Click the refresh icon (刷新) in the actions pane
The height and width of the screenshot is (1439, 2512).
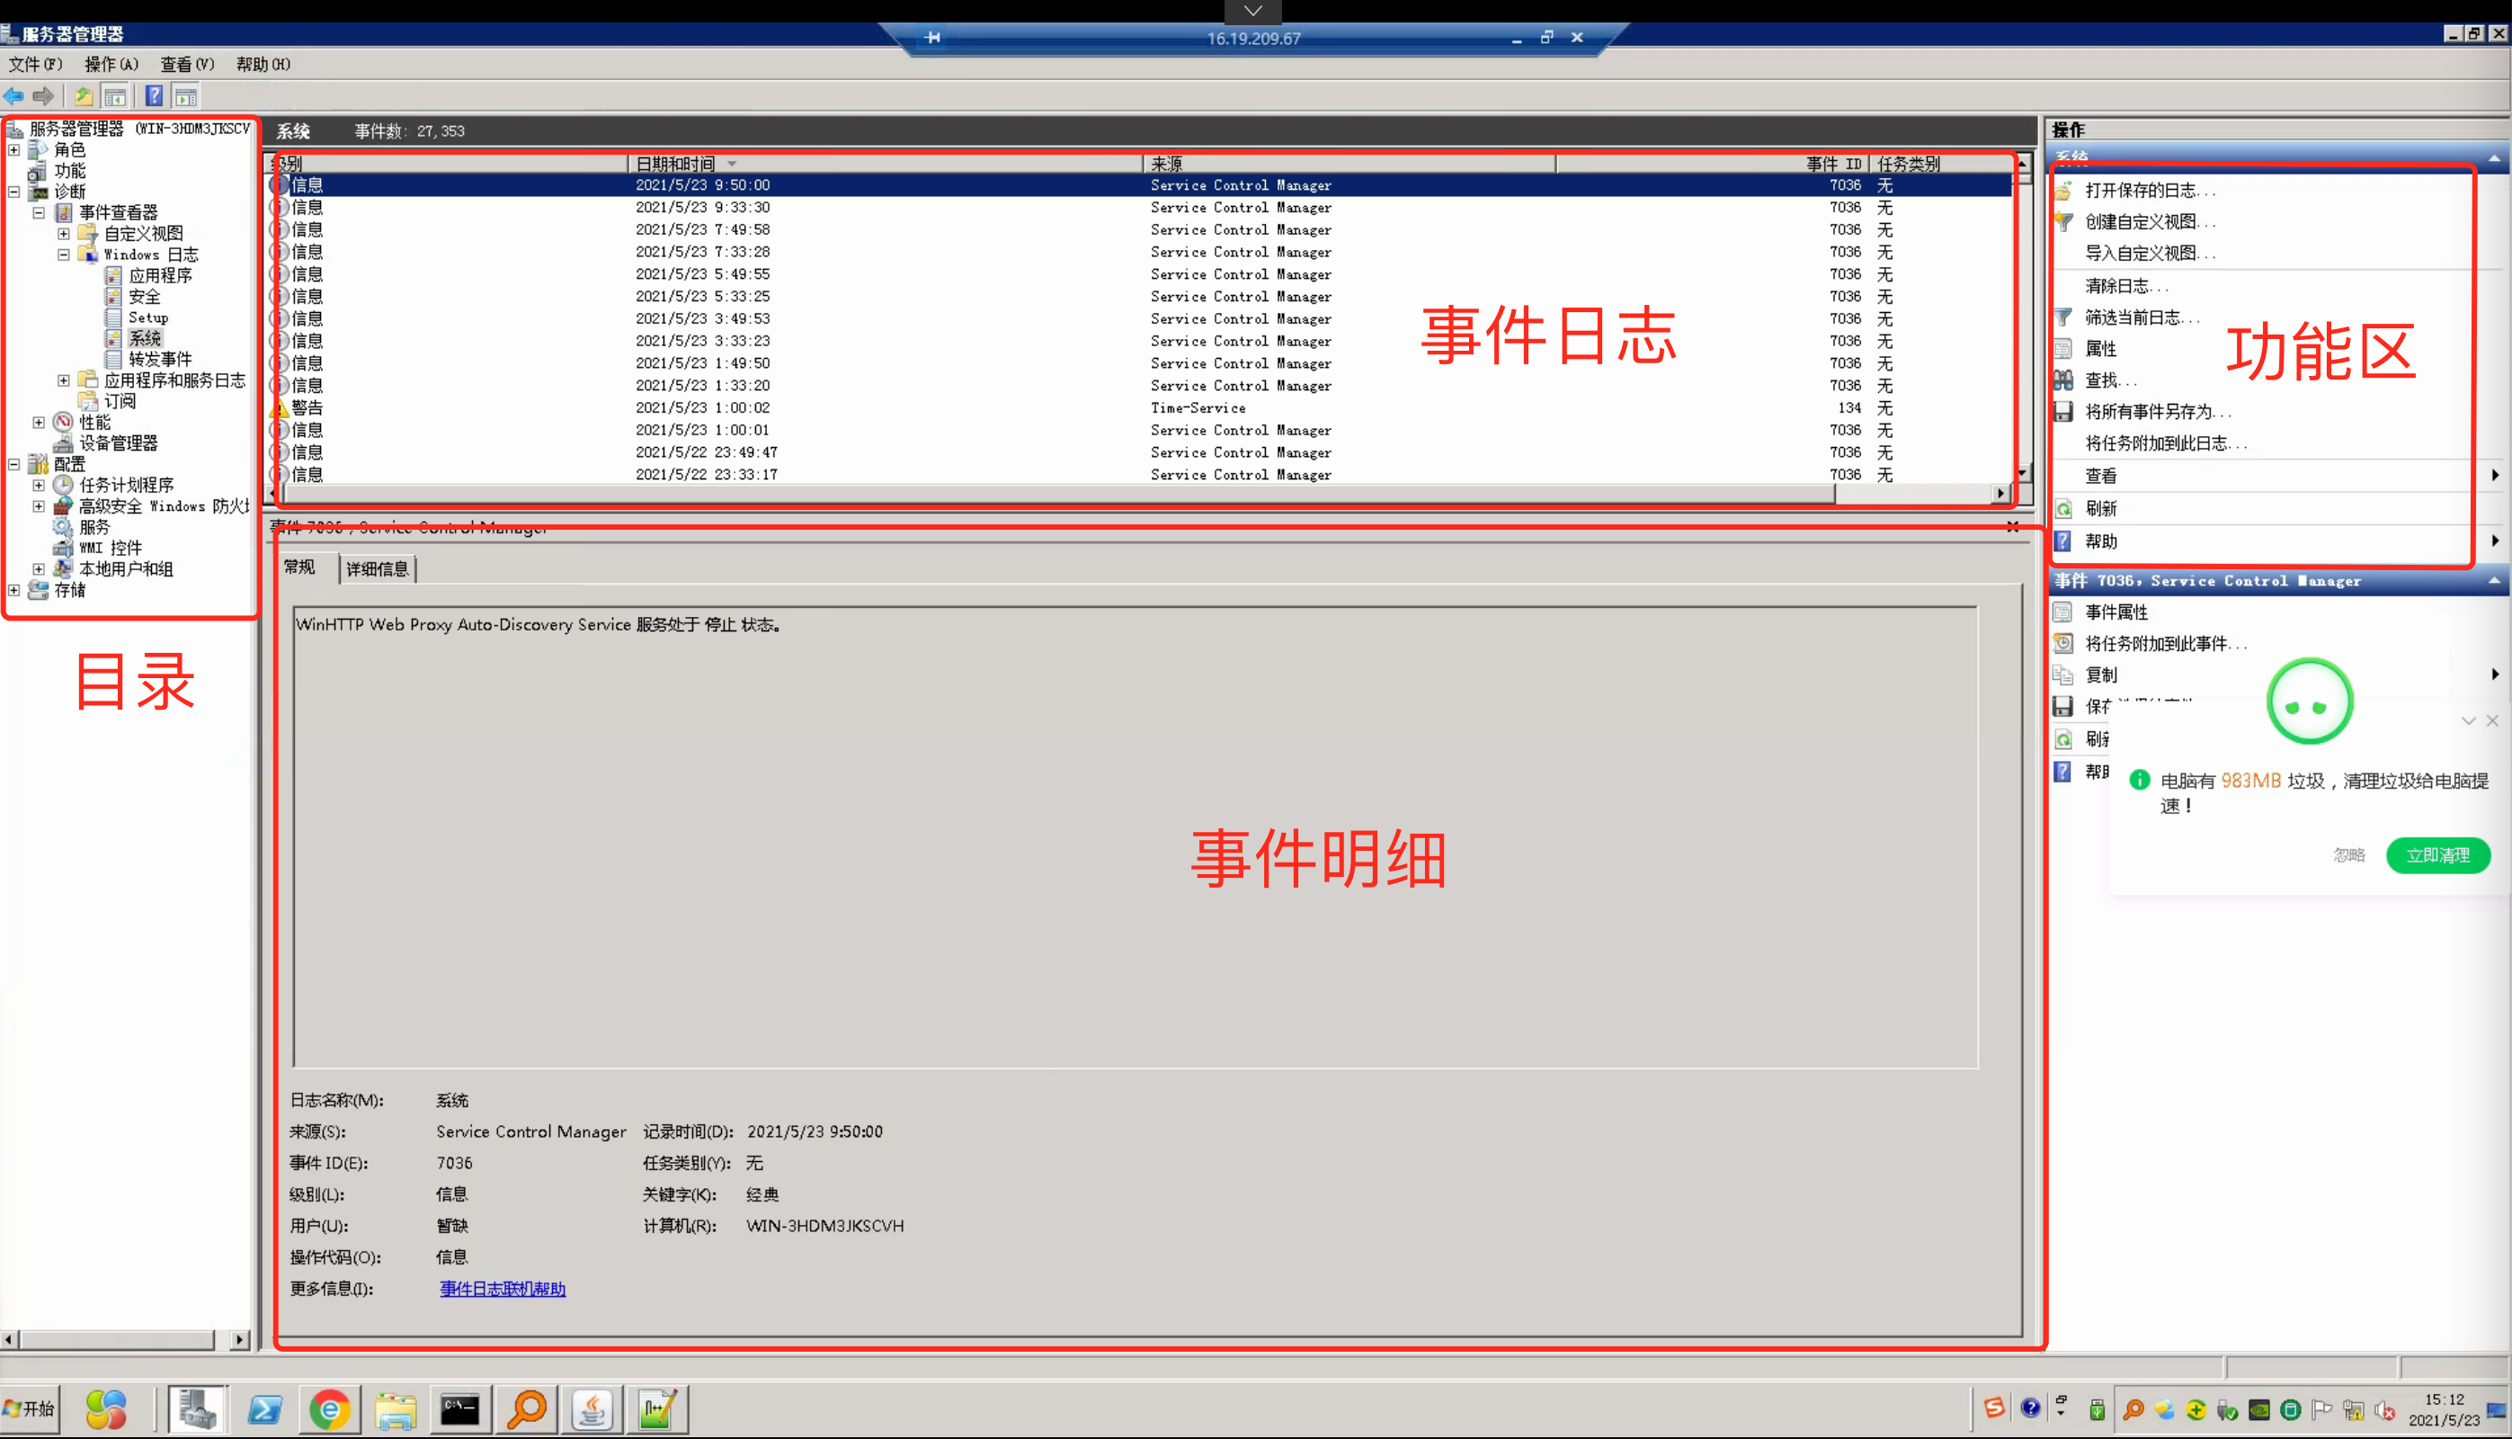[x=2063, y=509]
